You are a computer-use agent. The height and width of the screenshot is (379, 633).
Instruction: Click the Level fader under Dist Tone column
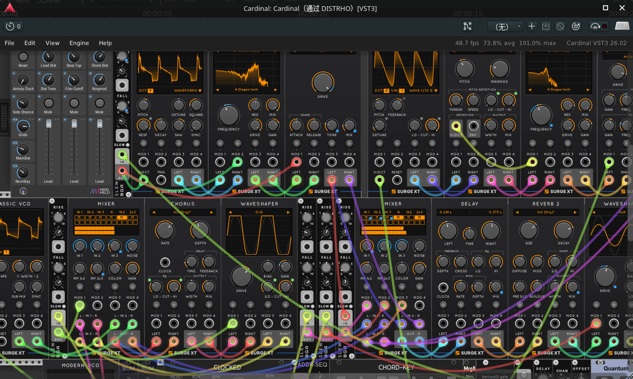click(48, 124)
